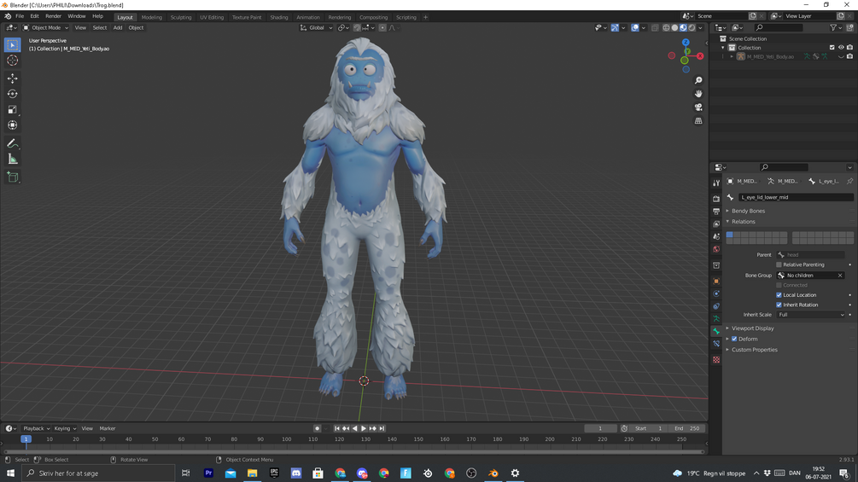Select Solid viewport shading mode
Image resolution: width=858 pixels, height=482 pixels.
click(674, 28)
